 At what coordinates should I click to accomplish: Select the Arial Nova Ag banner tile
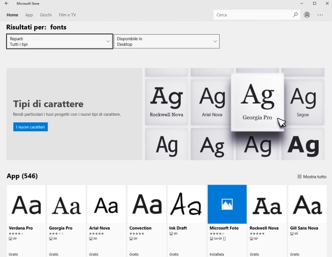pos(212,102)
